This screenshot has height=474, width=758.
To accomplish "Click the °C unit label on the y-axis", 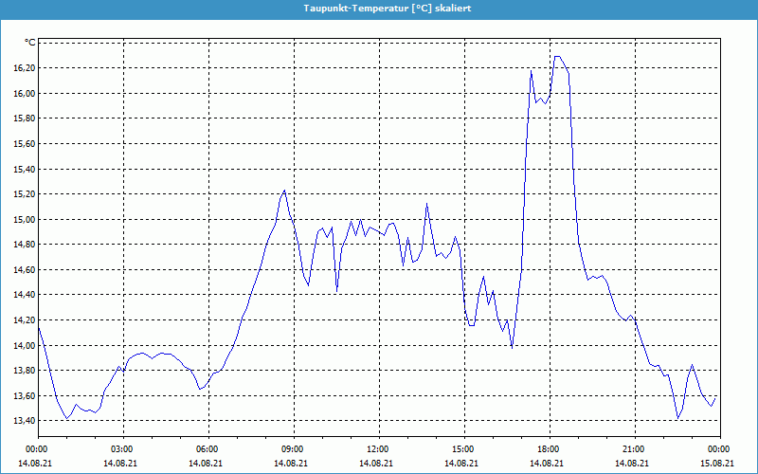I will pos(30,43).
